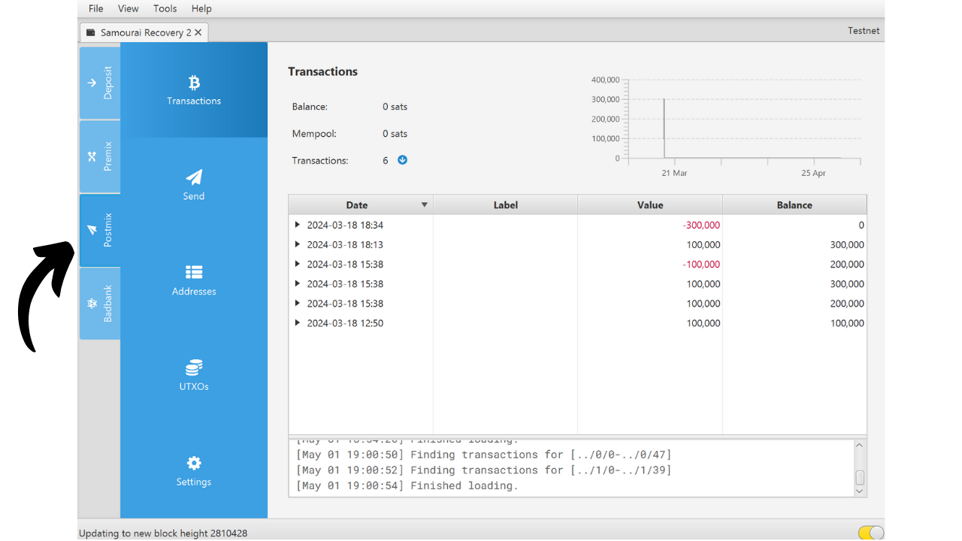
Task: Switch to the Premix account tab
Action: tap(100, 156)
